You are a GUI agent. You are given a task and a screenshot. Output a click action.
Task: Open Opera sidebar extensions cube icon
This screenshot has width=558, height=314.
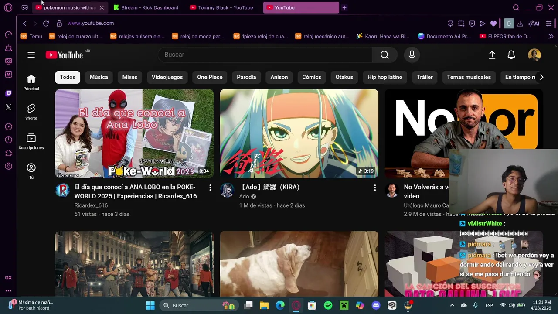pos(8,153)
